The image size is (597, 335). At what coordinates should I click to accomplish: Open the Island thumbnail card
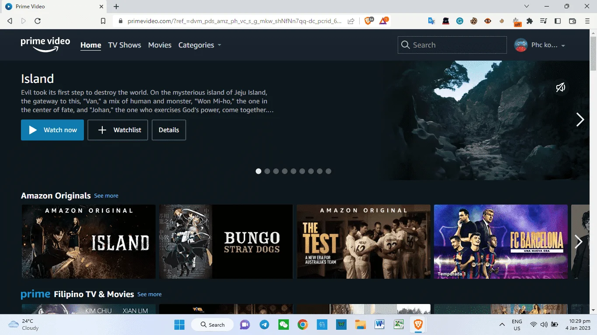pyautogui.click(x=89, y=242)
